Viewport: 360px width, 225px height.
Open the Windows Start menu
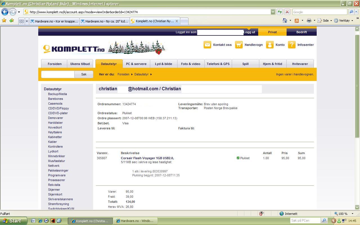click(13, 221)
